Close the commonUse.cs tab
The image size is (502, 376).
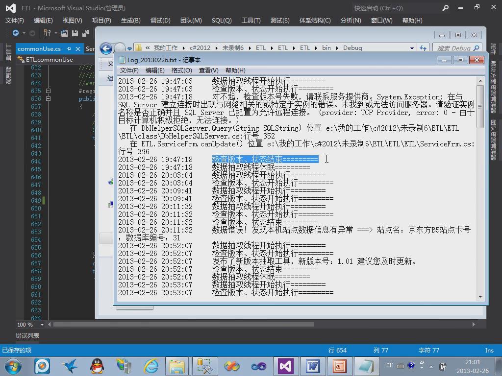(78, 48)
